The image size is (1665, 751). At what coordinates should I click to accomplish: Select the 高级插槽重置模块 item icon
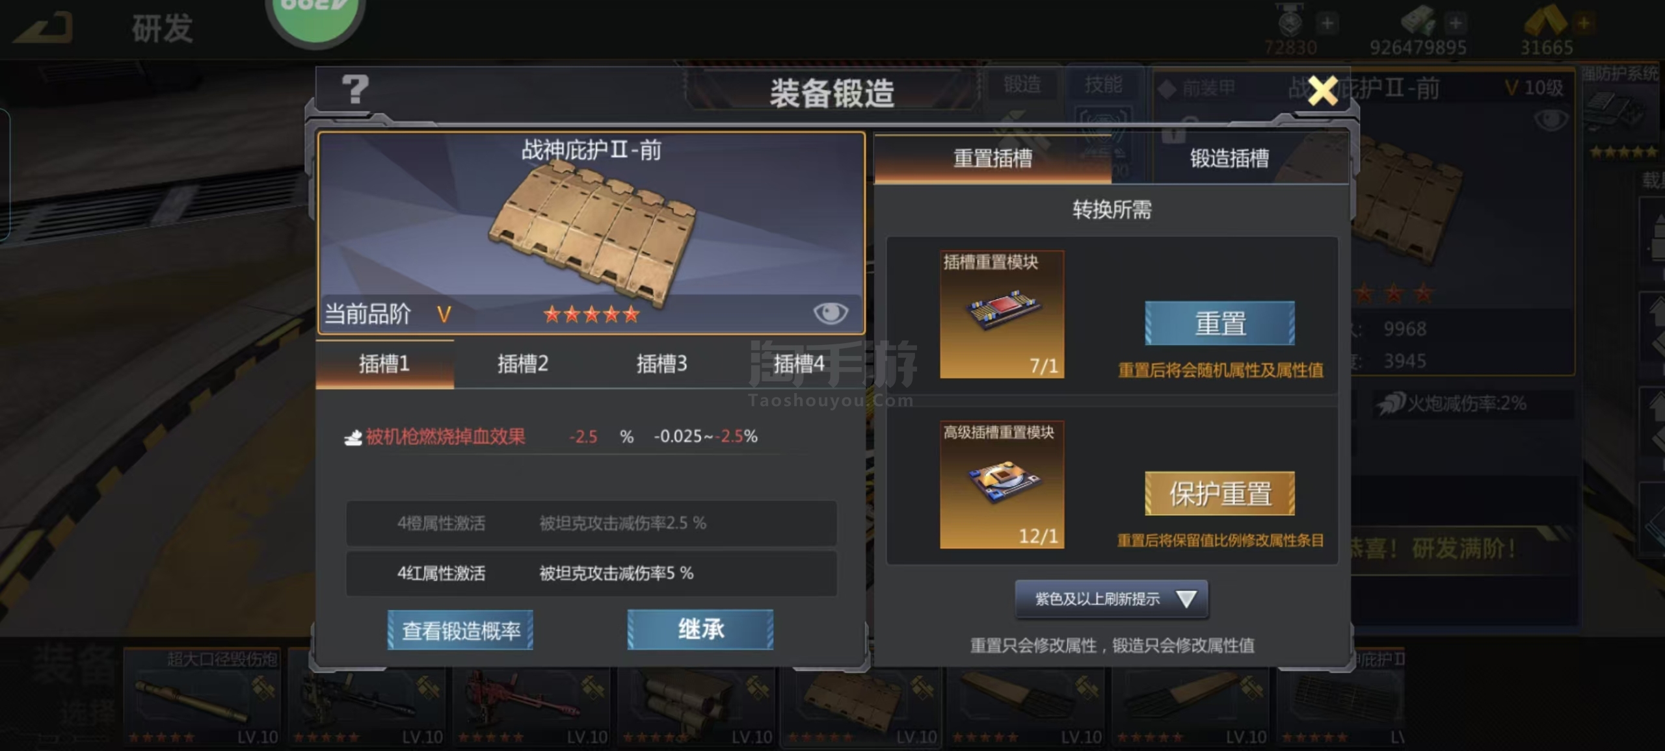pyautogui.click(x=1002, y=485)
